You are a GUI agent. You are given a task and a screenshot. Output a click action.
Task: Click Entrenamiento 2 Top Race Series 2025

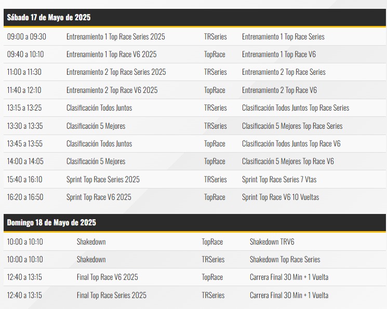pyautogui.click(x=116, y=72)
